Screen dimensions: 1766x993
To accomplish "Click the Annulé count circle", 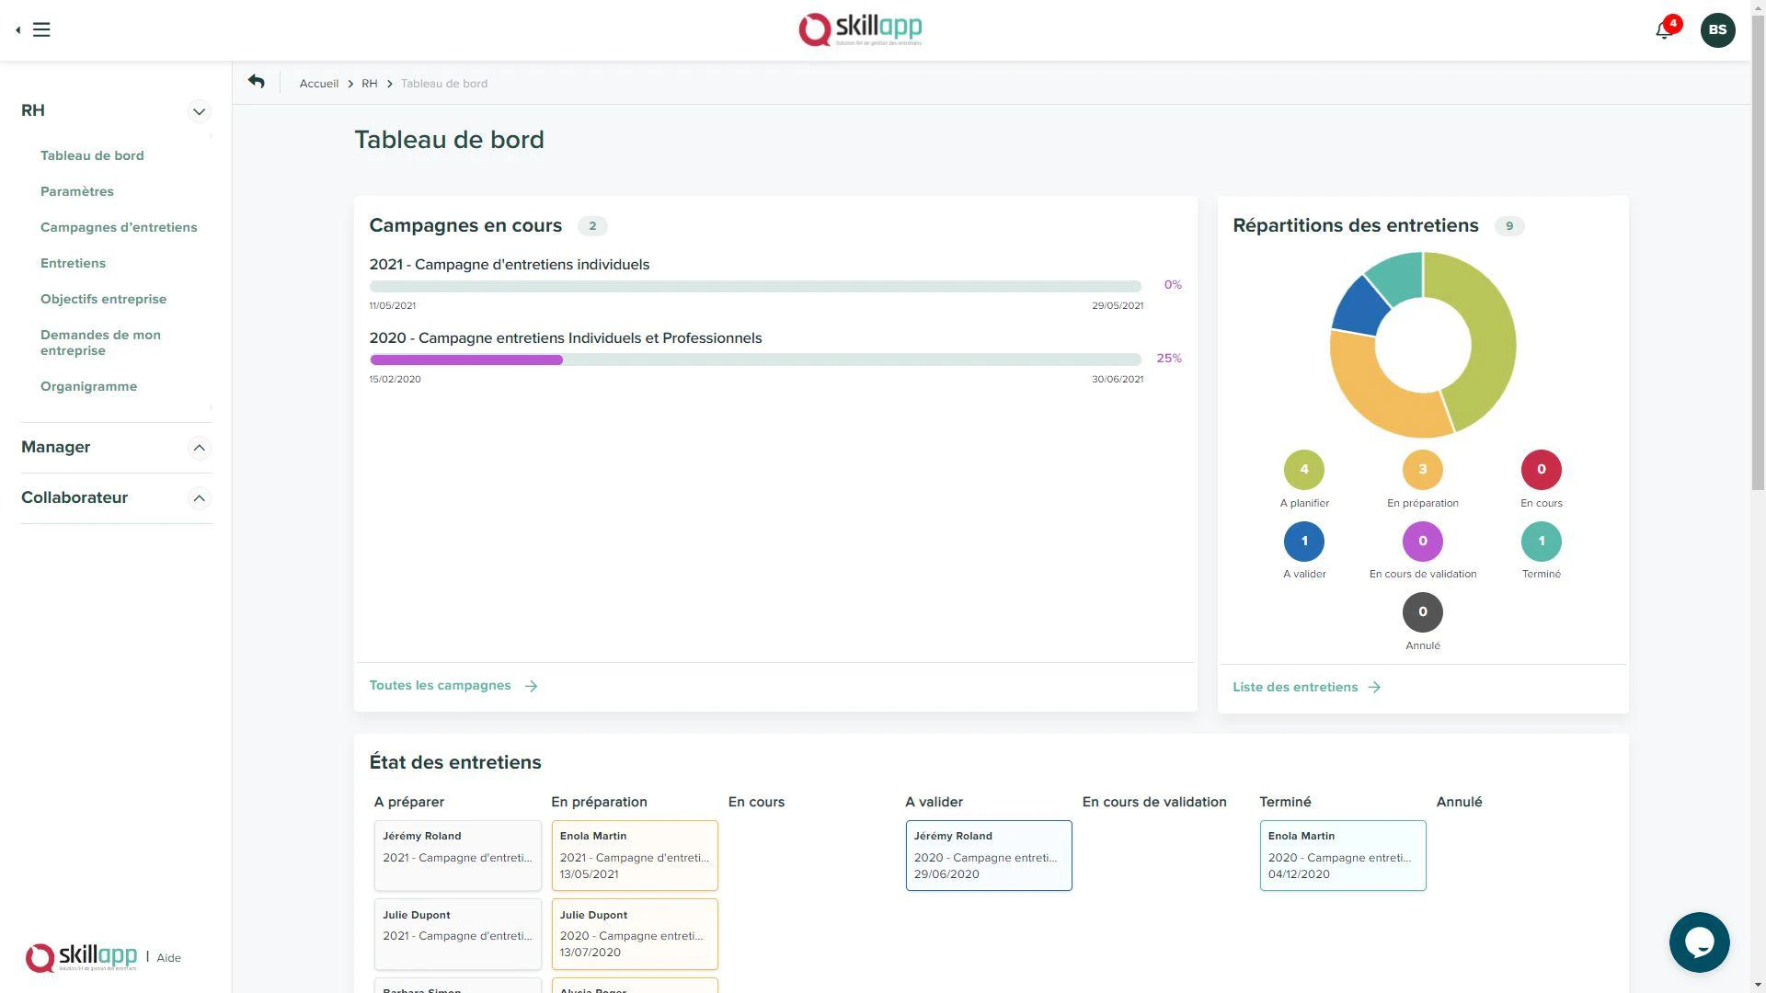I will 1422,612.
